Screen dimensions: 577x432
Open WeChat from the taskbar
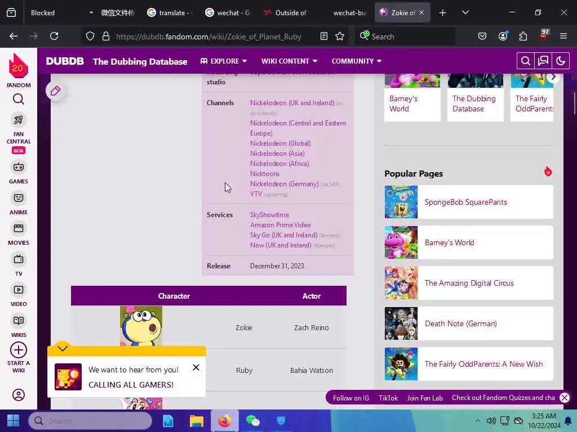[x=252, y=421]
